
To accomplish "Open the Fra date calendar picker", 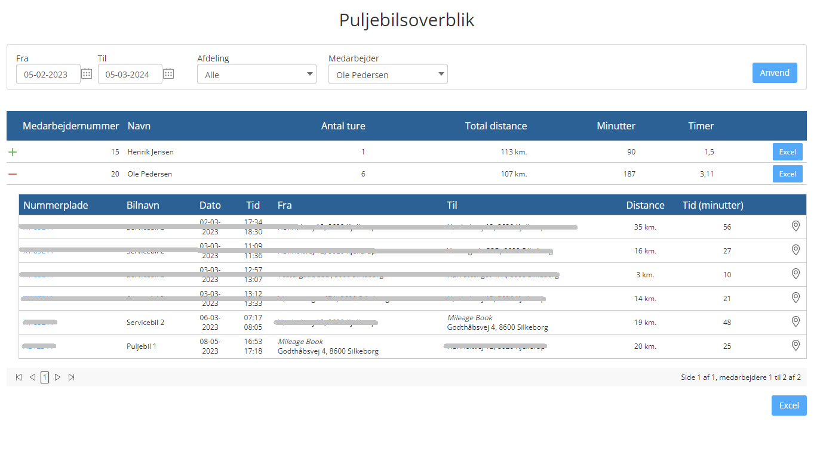I will pos(87,73).
